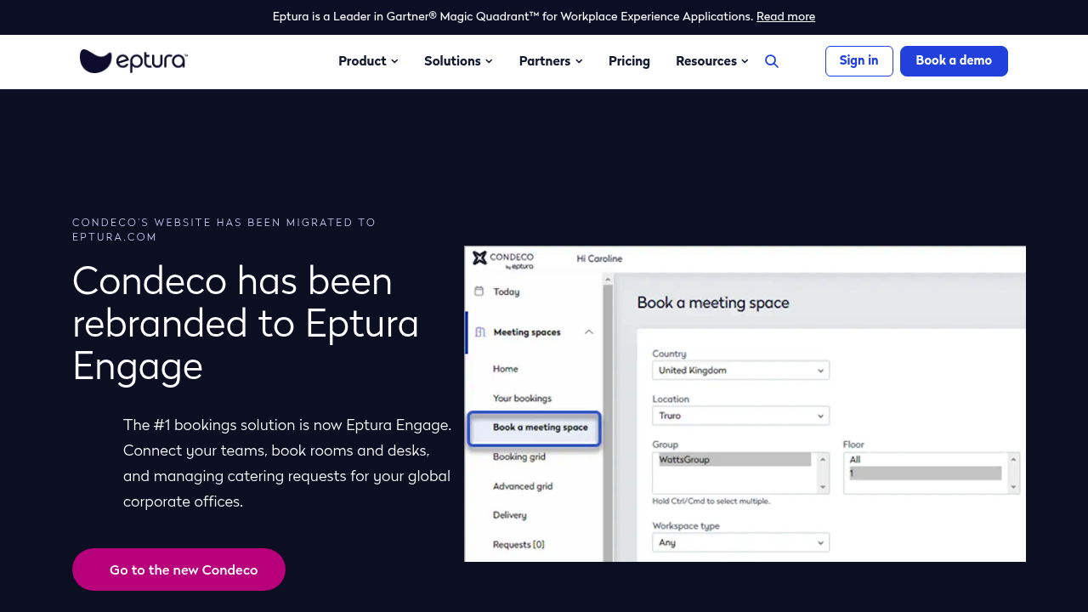This screenshot has width=1088, height=612.
Task: Open Your bookings from the sidebar
Action: coord(524,398)
